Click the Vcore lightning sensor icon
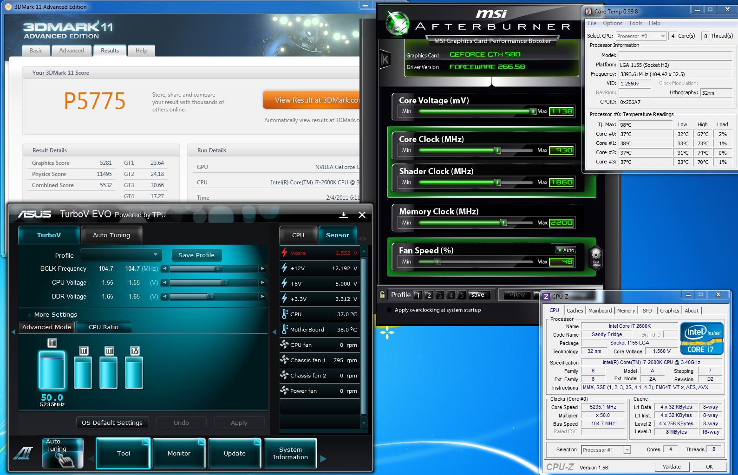The image size is (738, 475). click(x=284, y=253)
